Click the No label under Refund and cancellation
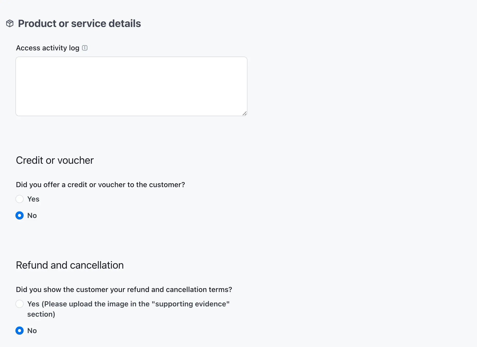This screenshot has height=347, width=477. (32, 331)
